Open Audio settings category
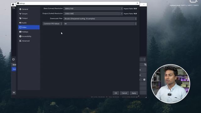This screenshot has width=201, height=113. point(29,23)
